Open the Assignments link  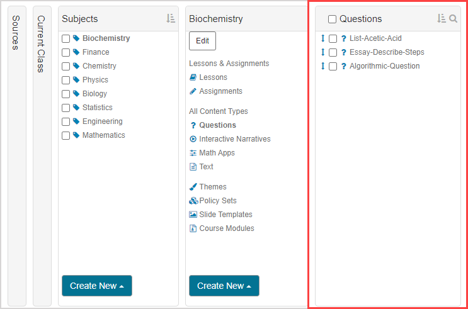220,91
